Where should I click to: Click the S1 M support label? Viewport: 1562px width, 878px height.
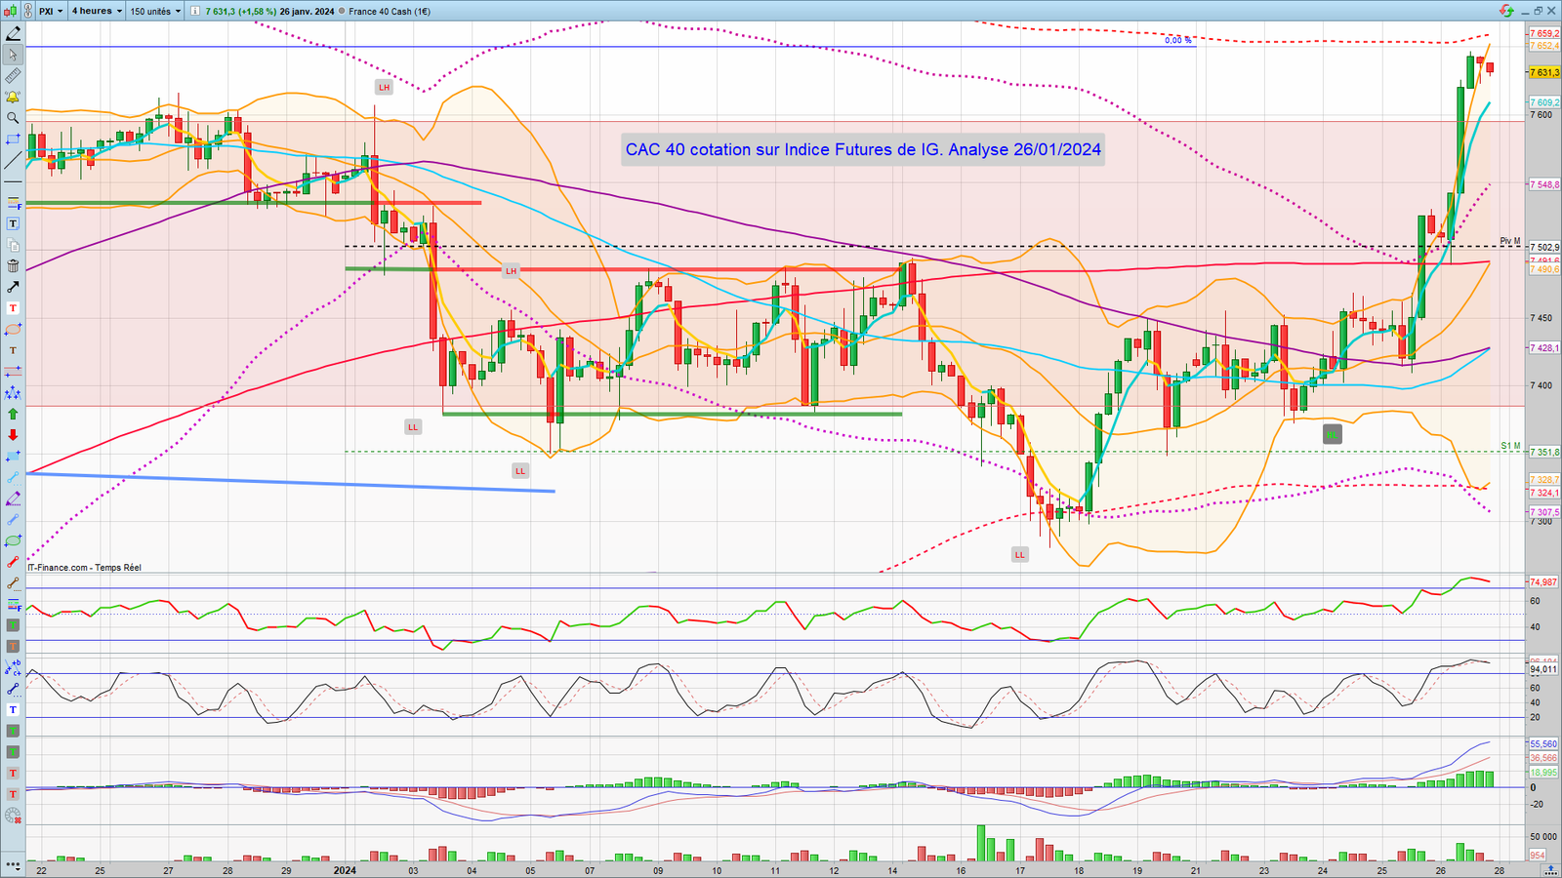(x=1510, y=446)
